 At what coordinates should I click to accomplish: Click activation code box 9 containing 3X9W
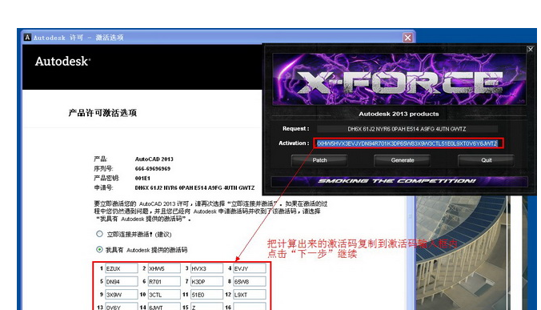(x=122, y=295)
